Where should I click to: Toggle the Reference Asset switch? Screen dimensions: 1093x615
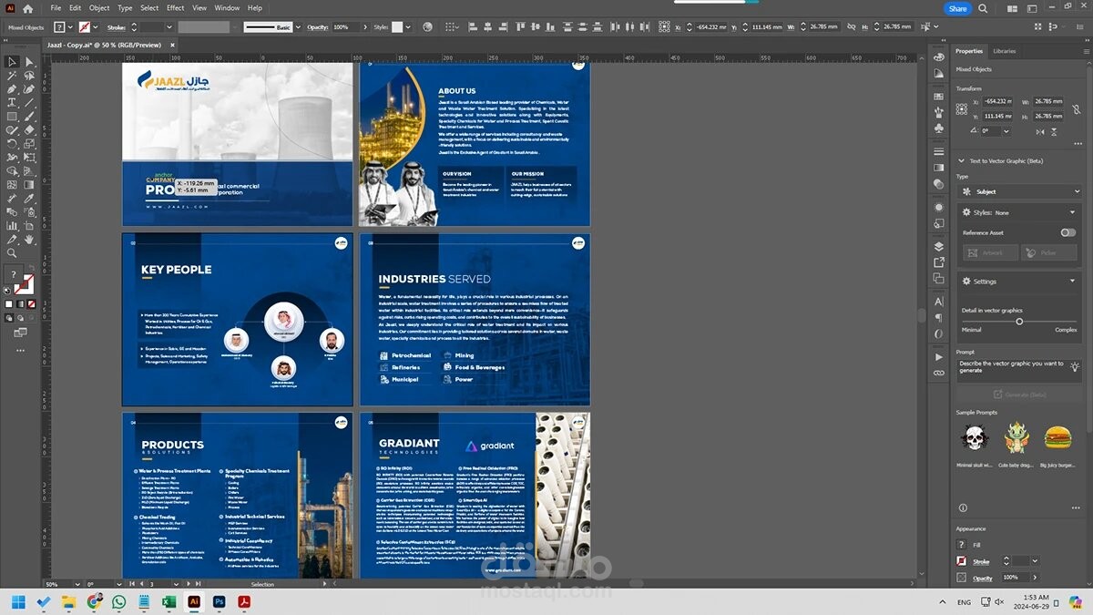(x=1067, y=232)
